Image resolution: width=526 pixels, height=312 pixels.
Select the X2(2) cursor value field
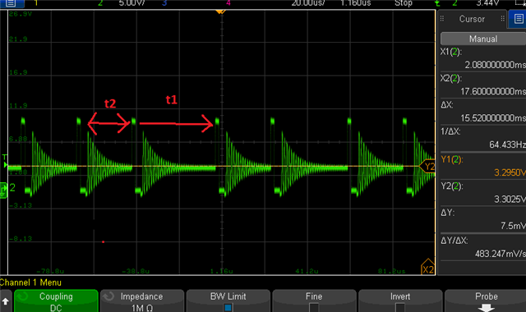[x=483, y=85]
